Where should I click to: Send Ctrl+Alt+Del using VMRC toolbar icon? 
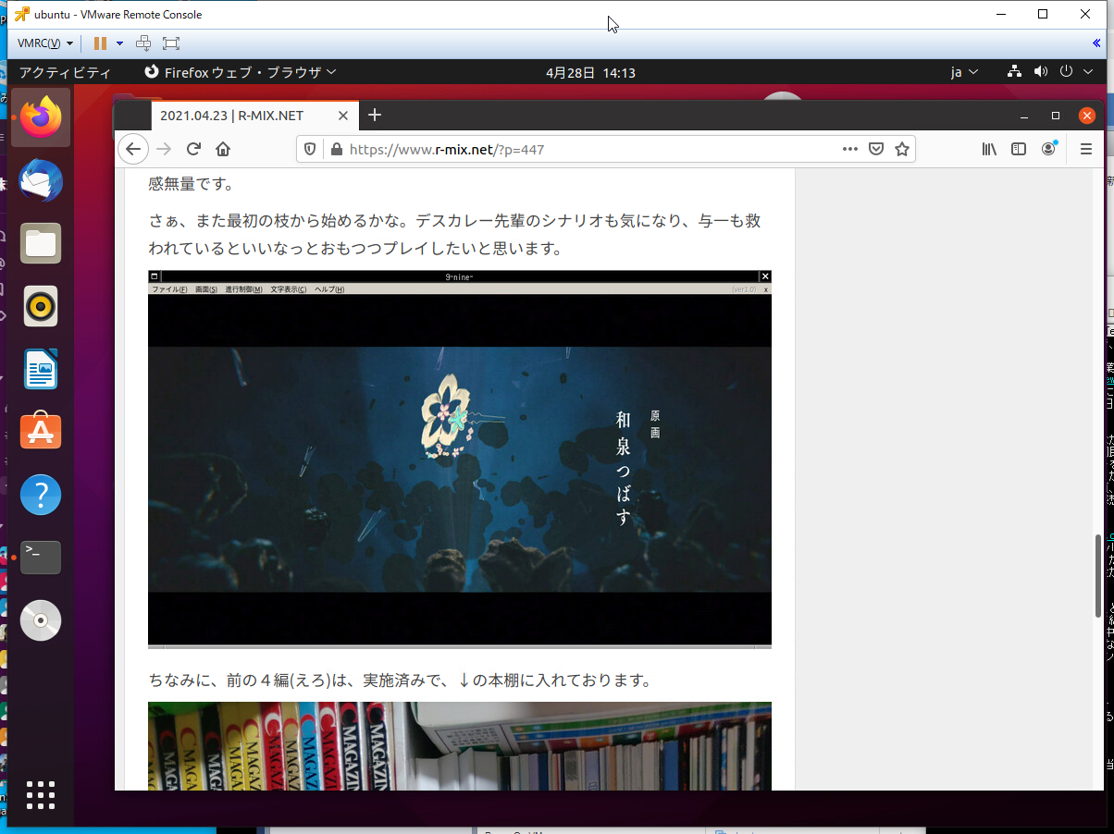[143, 43]
